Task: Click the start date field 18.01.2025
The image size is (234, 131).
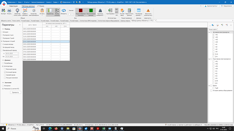Action: click(12, 53)
